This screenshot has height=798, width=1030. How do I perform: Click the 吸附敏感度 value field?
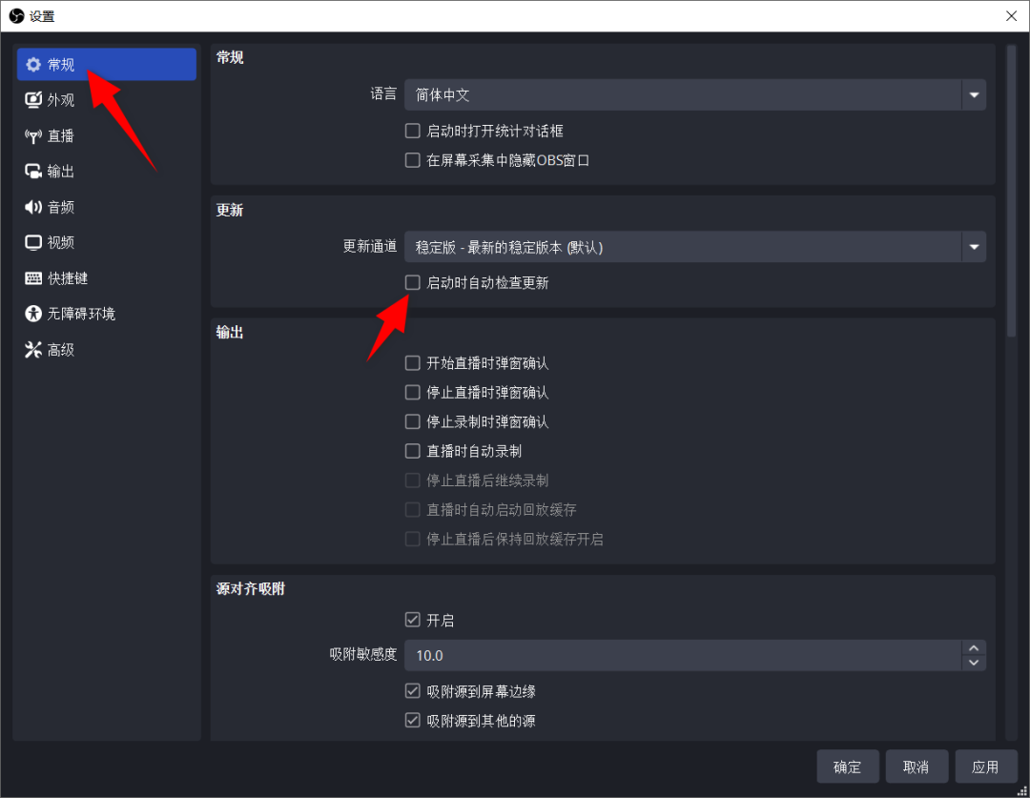pos(683,656)
